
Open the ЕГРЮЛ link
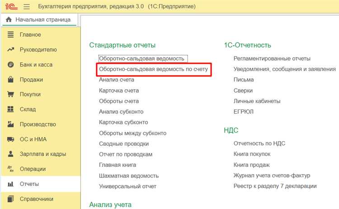tap(244, 112)
